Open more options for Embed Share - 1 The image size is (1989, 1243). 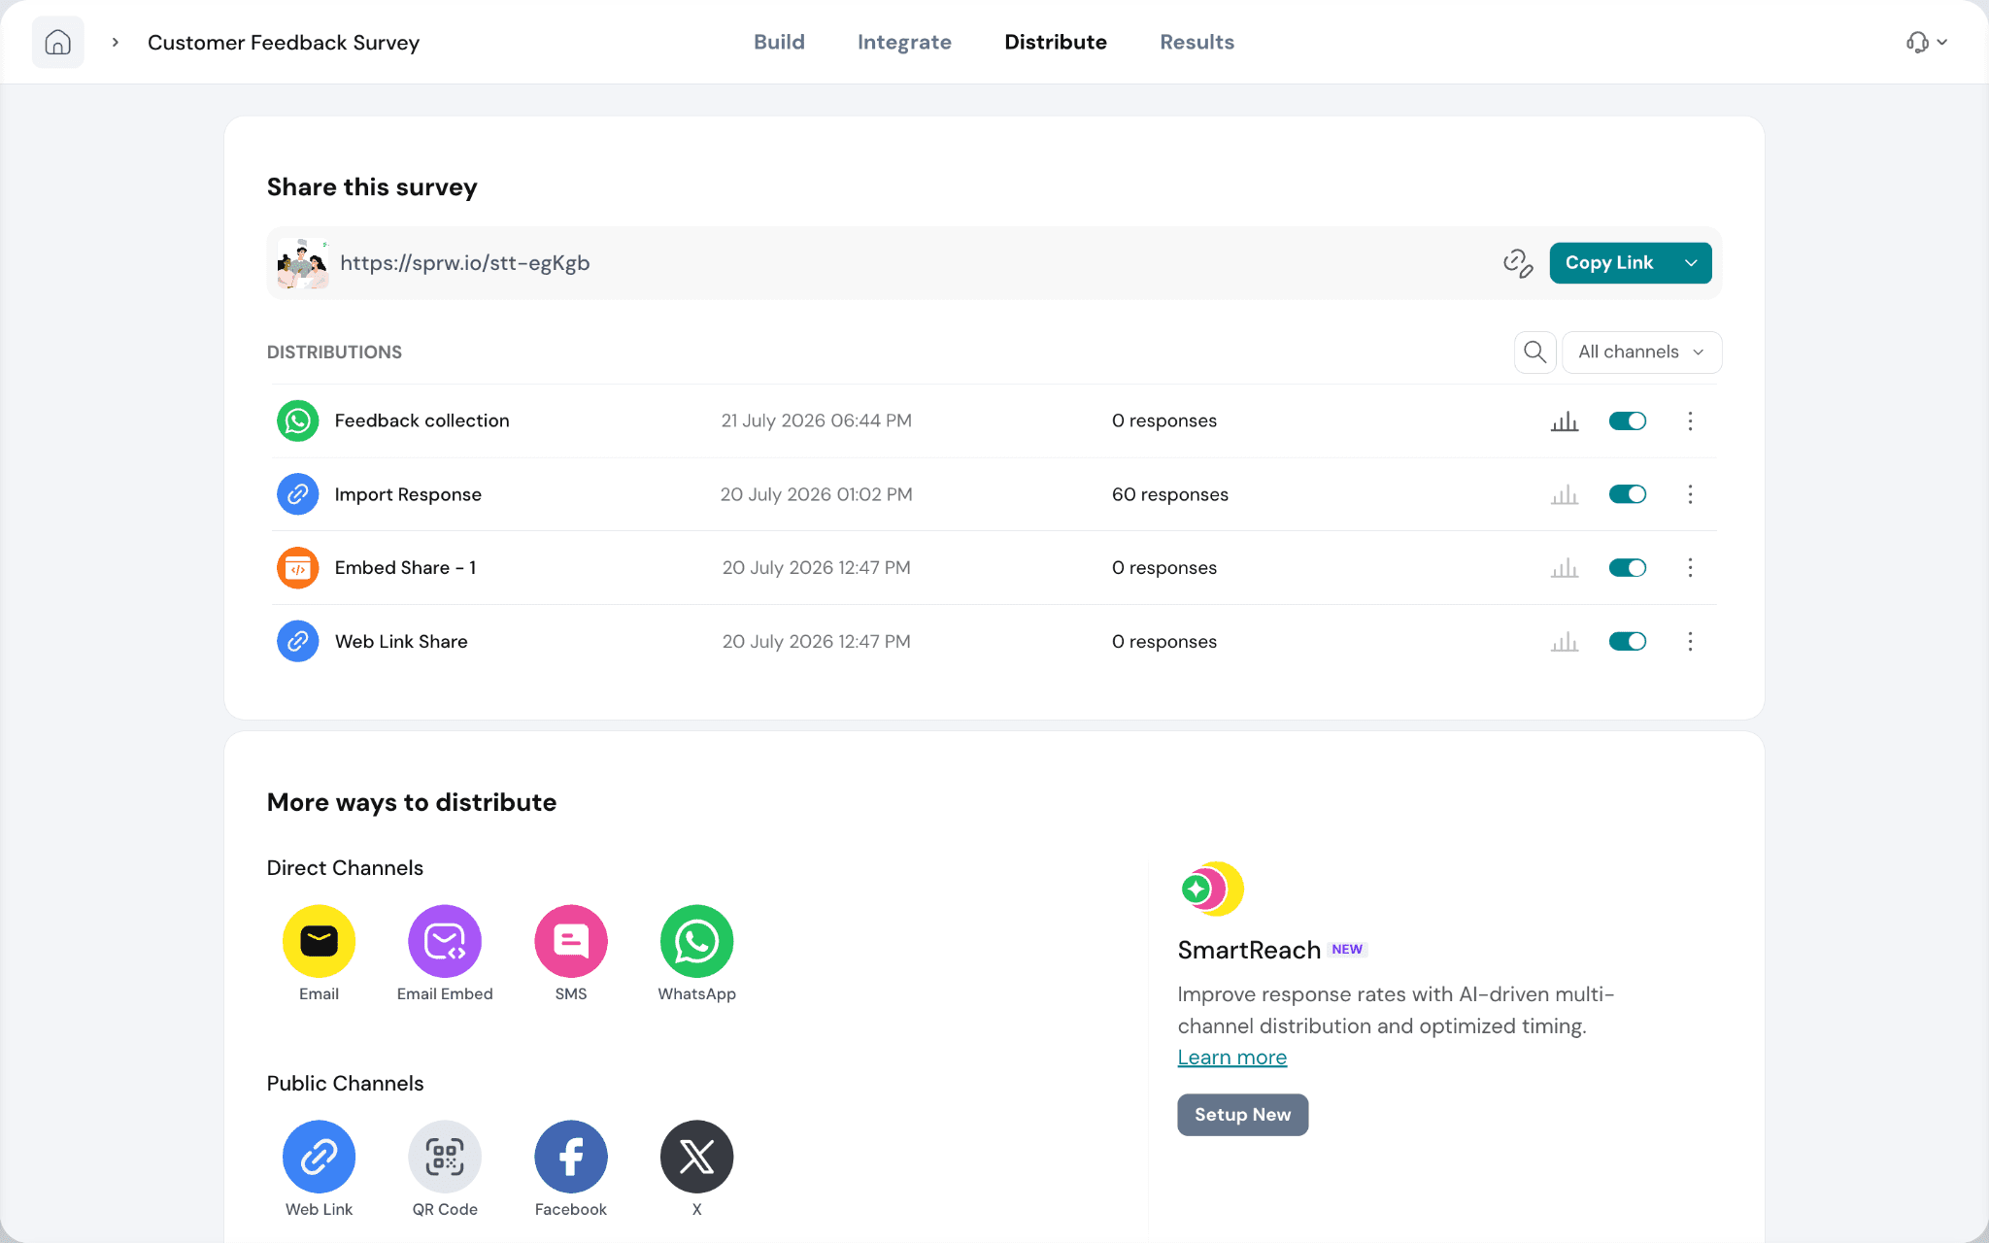coord(1690,568)
